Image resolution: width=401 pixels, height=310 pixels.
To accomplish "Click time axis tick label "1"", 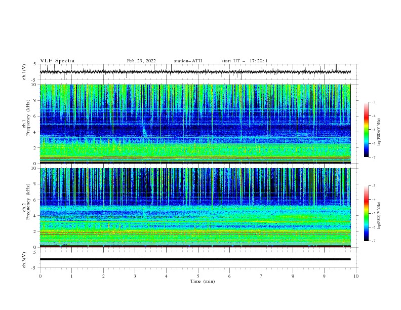I will tap(71, 276).
